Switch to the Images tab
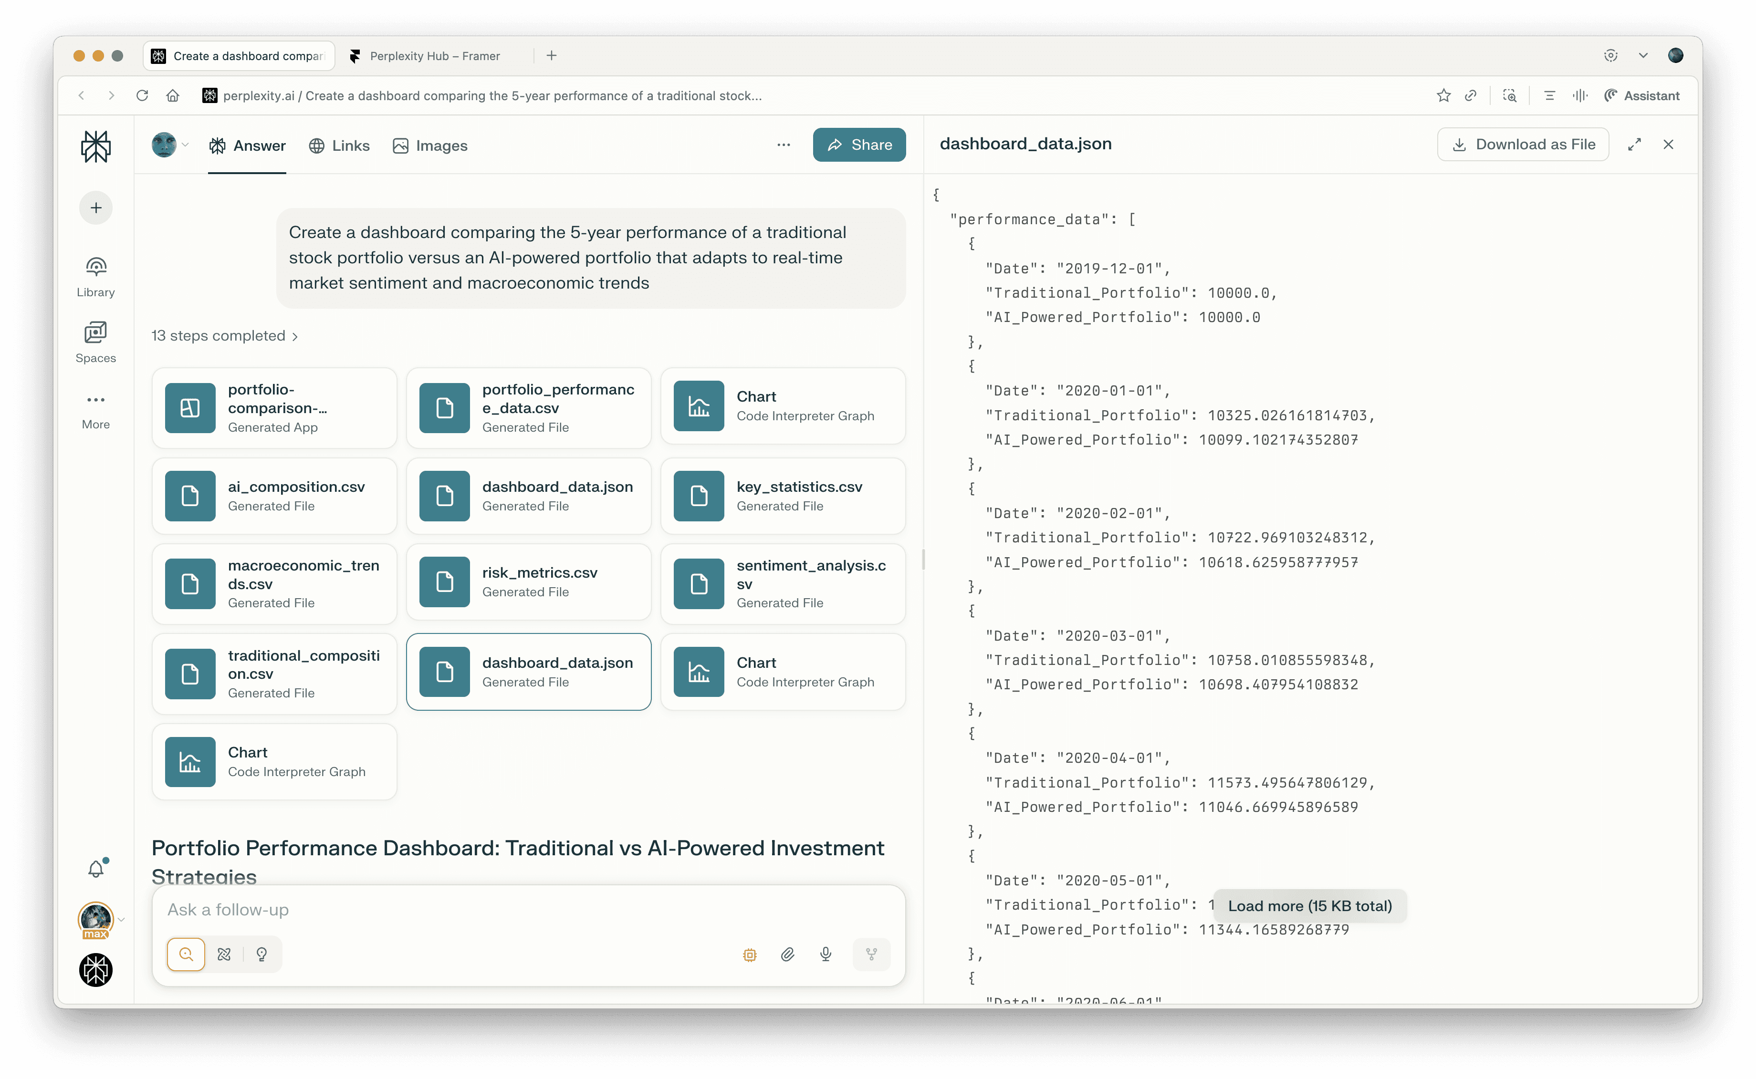This screenshot has height=1079, width=1756. (430, 145)
